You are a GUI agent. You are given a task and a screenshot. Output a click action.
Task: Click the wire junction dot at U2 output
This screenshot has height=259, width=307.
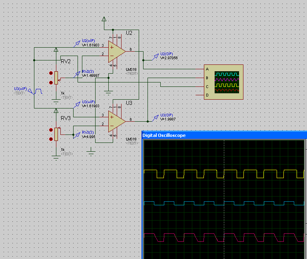144,60
